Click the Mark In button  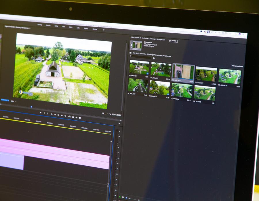tap(44, 113)
